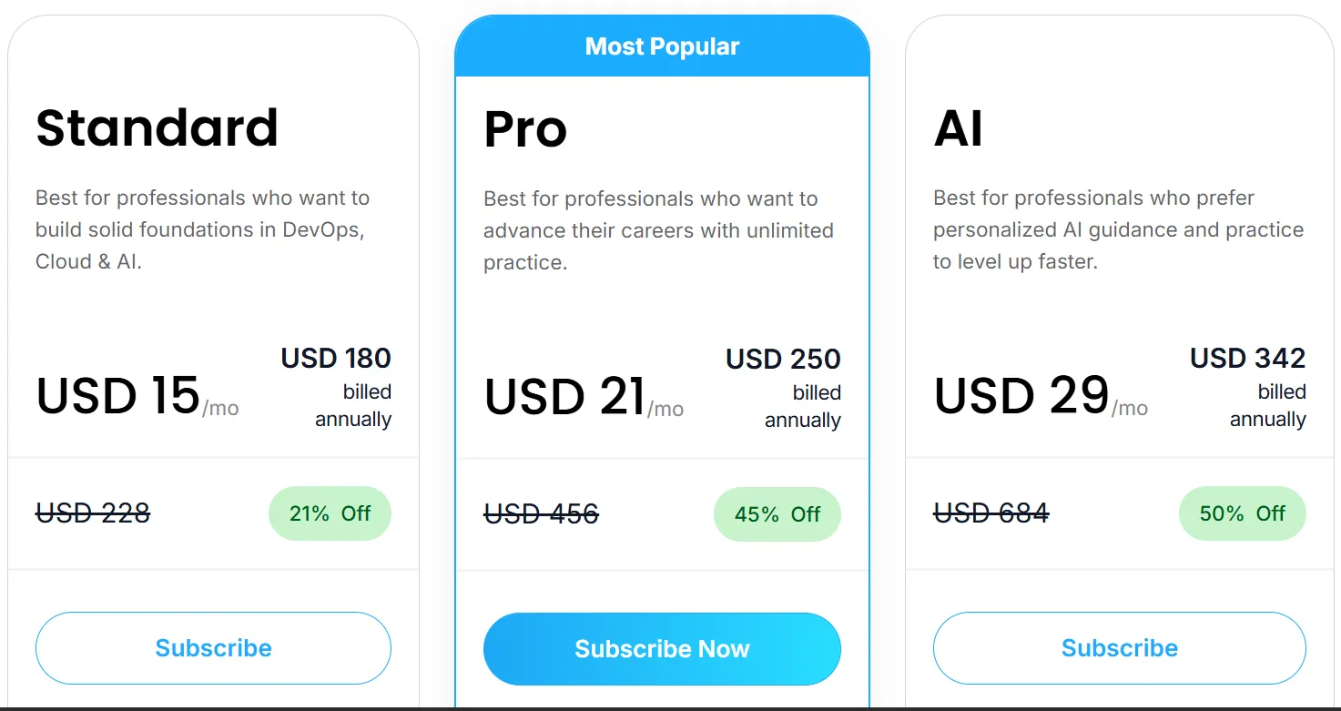
Task: Click the USD 250 billed annually text
Action: (783, 360)
